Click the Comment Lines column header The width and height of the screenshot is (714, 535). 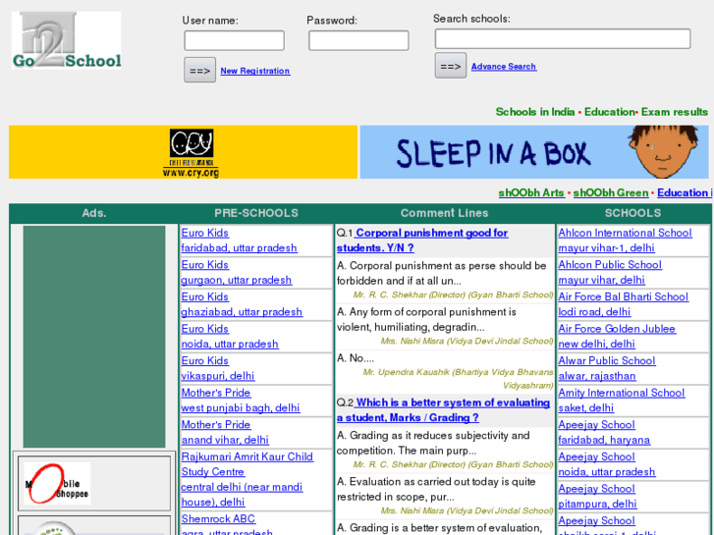click(x=445, y=213)
